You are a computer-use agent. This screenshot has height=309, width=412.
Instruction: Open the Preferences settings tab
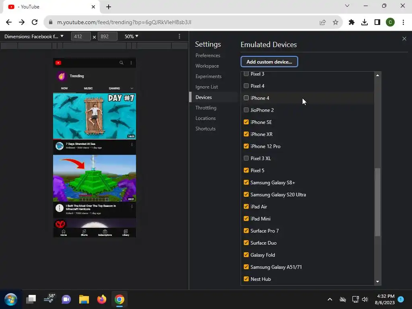(x=208, y=56)
